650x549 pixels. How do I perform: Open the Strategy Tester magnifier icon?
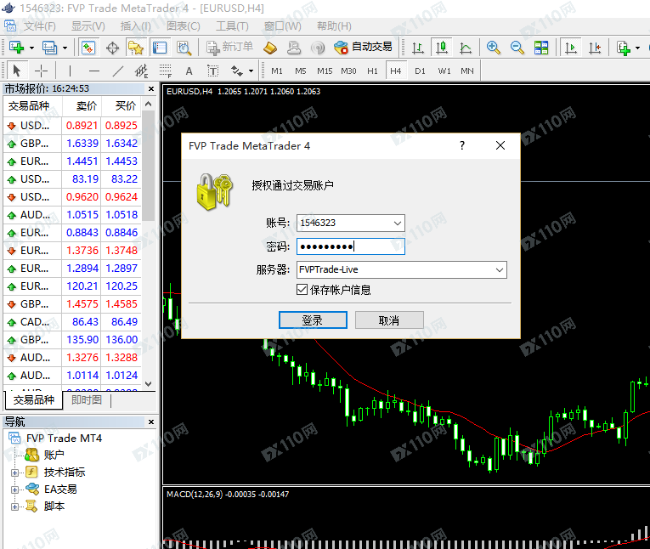tap(184, 48)
